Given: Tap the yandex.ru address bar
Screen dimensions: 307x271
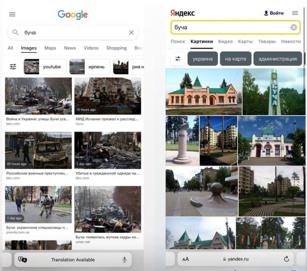Looking at the screenshot, I should [236, 259].
